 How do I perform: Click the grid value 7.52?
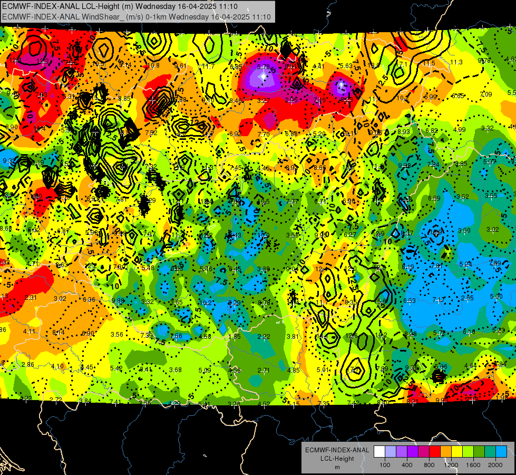coord(151,133)
